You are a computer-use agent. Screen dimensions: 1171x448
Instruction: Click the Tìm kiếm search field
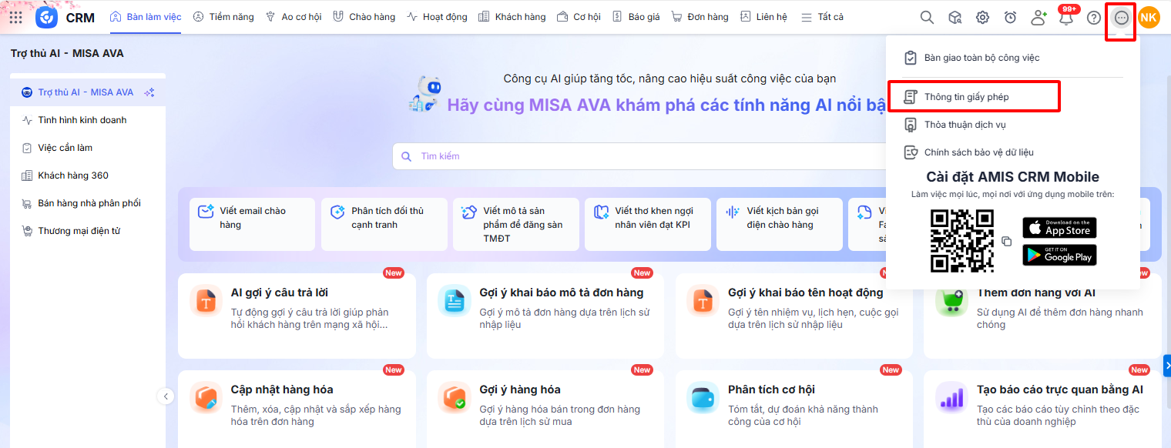pos(639,156)
